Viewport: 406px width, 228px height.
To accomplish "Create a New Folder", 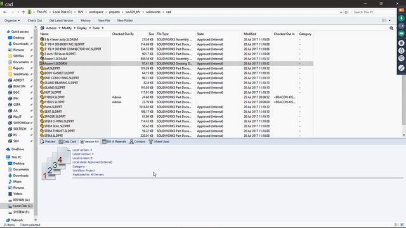I will (125, 20).
